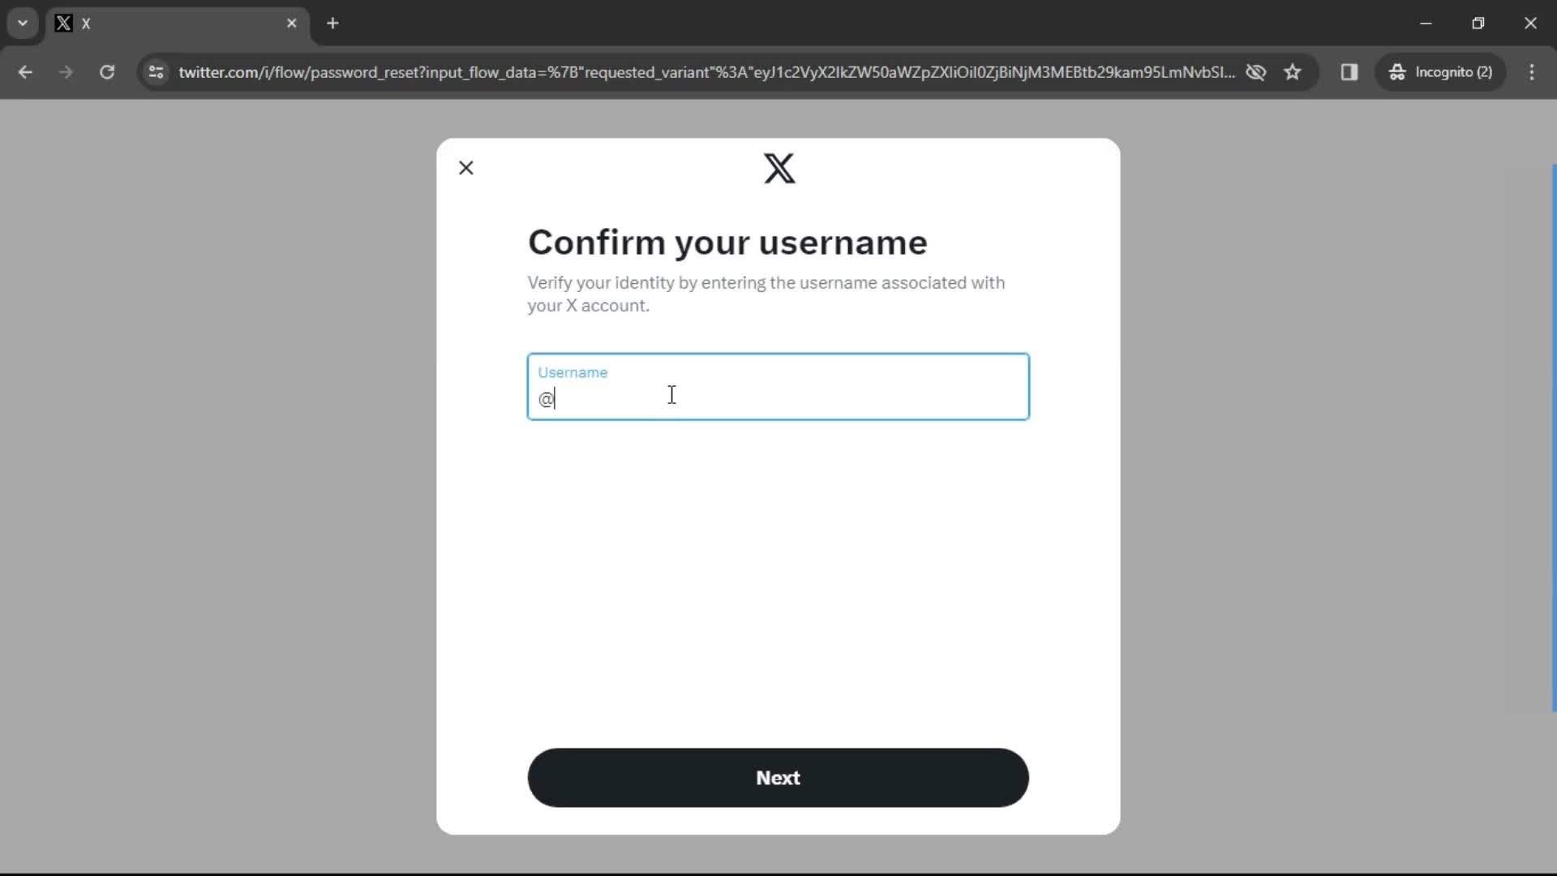Open a new browser tab
The height and width of the screenshot is (876, 1557).
pyautogui.click(x=332, y=24)
